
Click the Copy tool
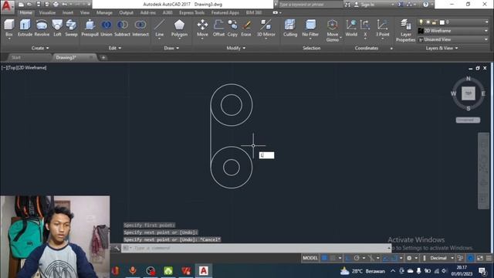pyautogui.click(x=232, y=28)
